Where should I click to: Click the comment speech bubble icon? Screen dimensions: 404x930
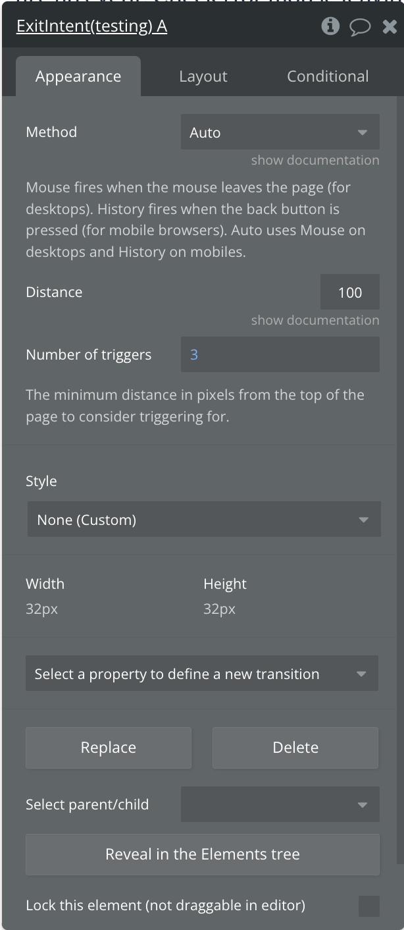(x=360, y=27)
